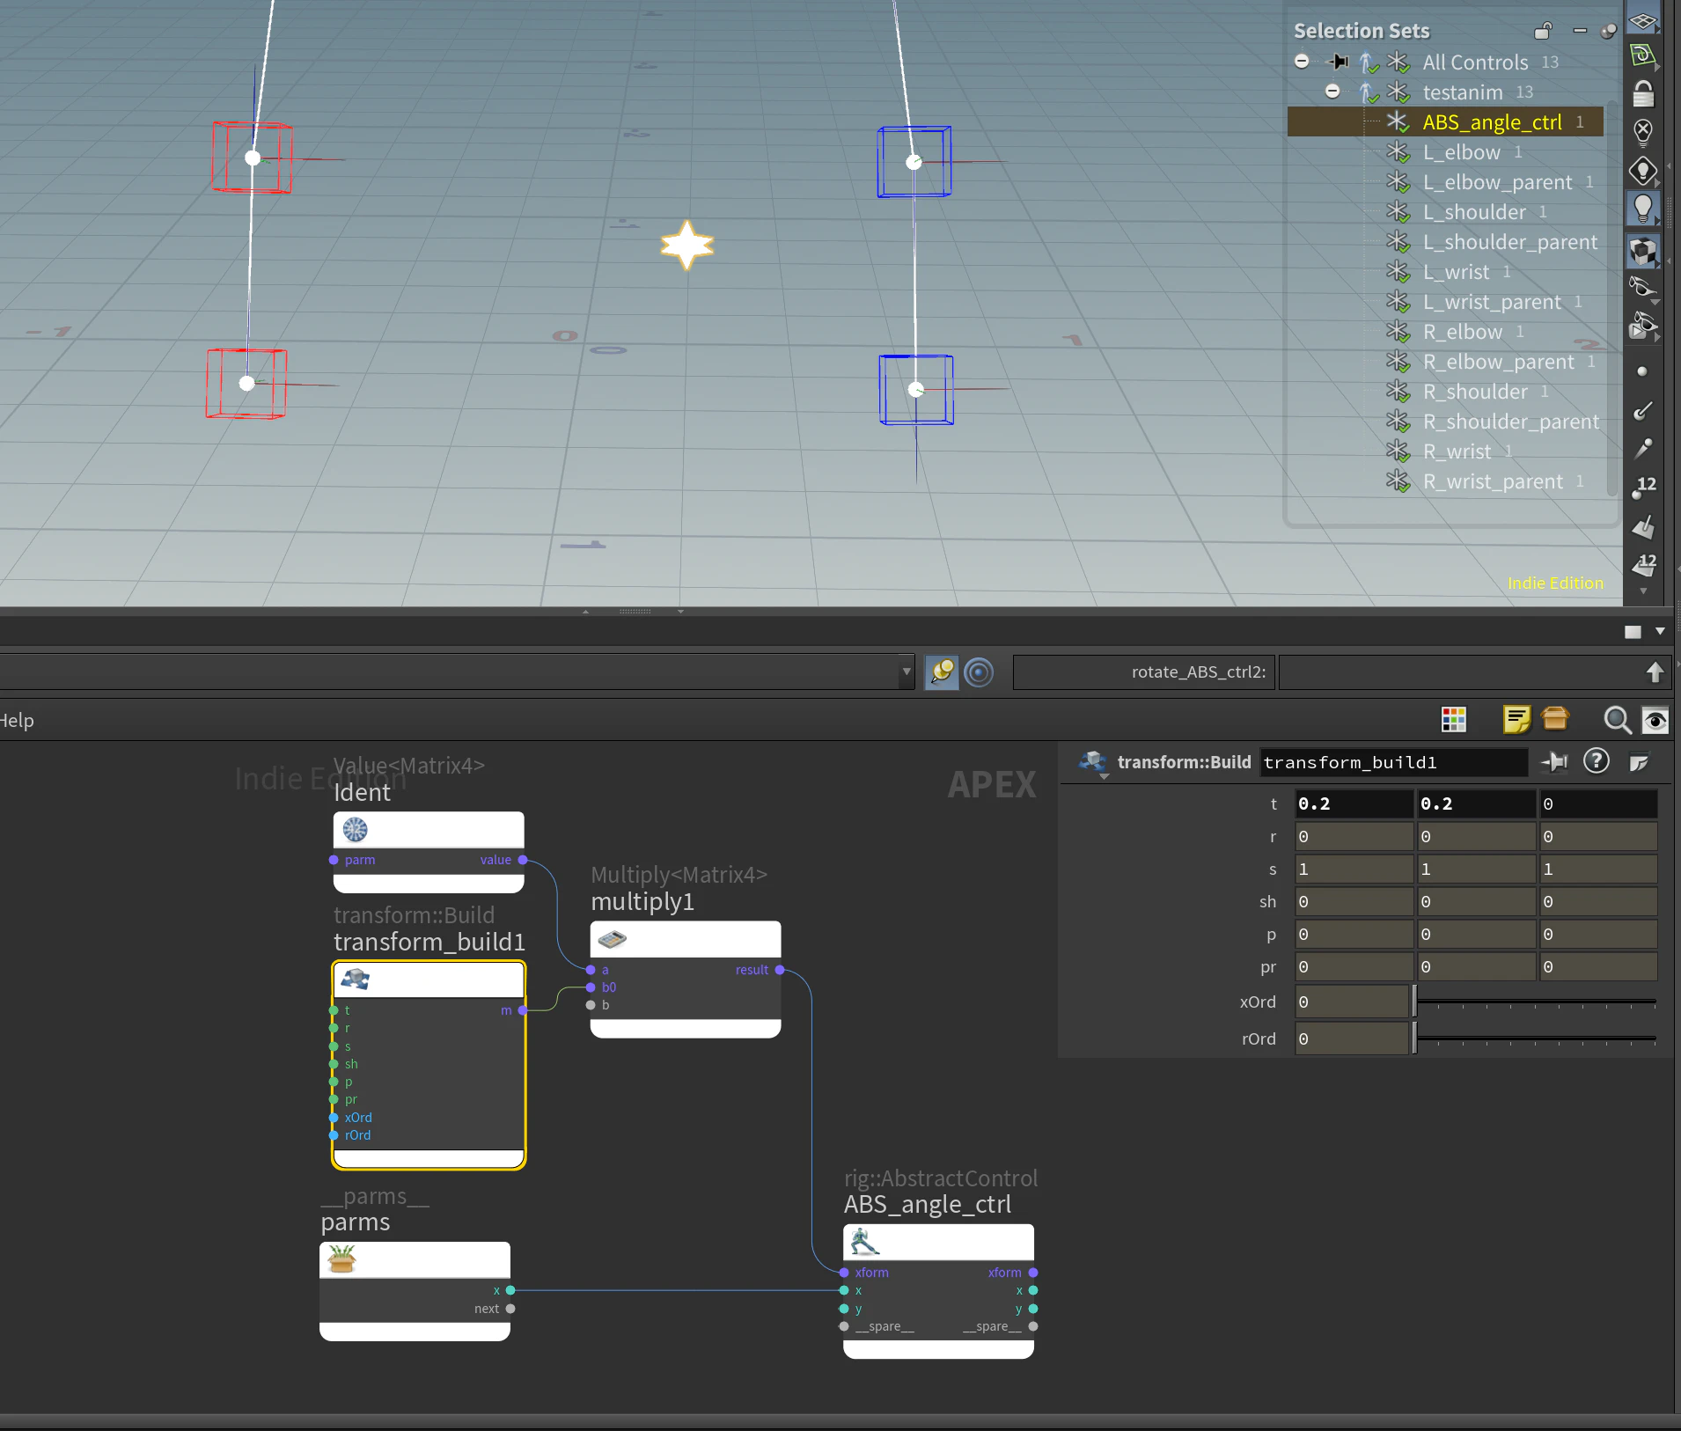
Task: Toggle the viewport lock icon in right toolbar
Action: pos(1643,93)
